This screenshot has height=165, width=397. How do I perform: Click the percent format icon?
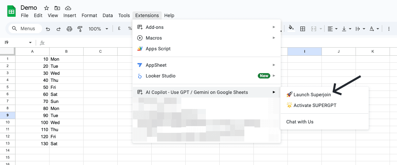[x=130, y=29]
